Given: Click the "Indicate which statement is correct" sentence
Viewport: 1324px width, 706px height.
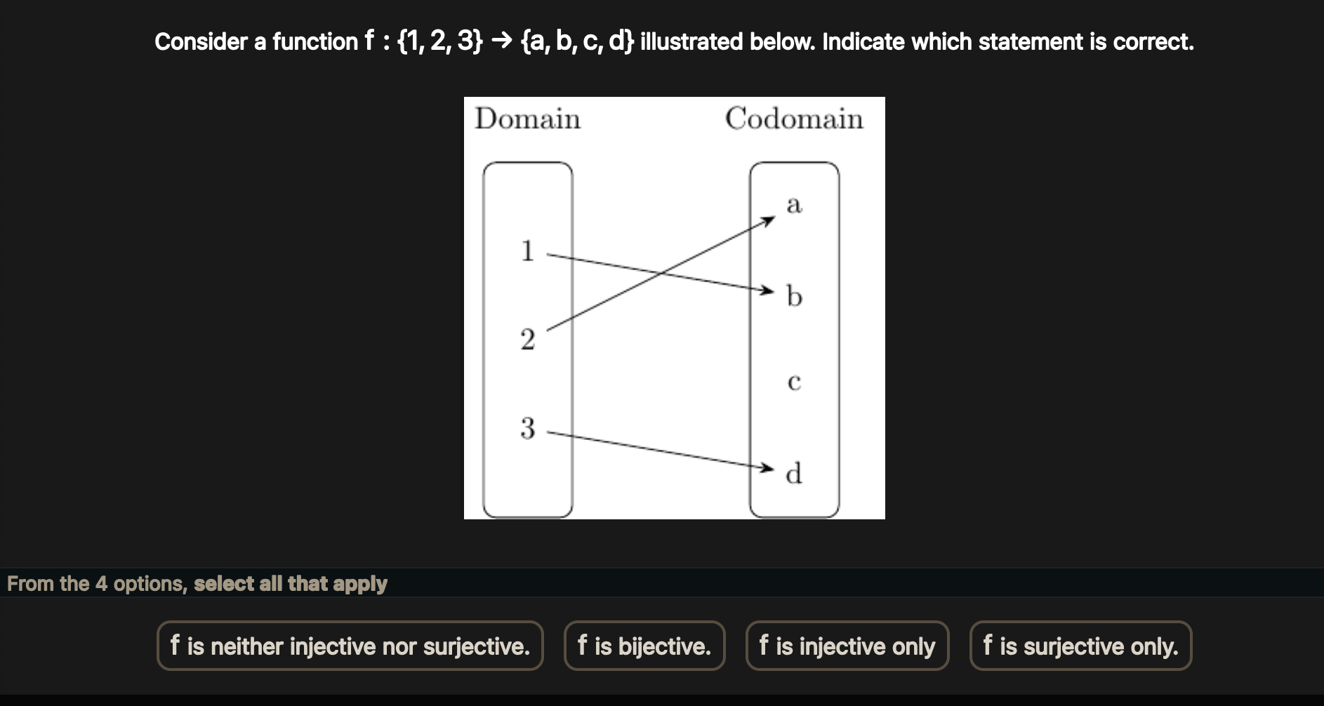Looking at the screenshot, I should point(1007,42).
